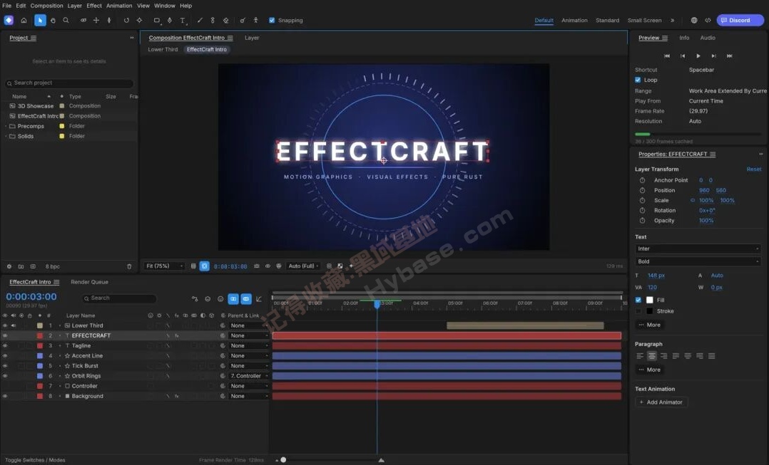Image resolution: width=769 pixels, height=465 pixels.
Task: Select the Hand tool in the toolbar
Action: click(x=53, y=21)
